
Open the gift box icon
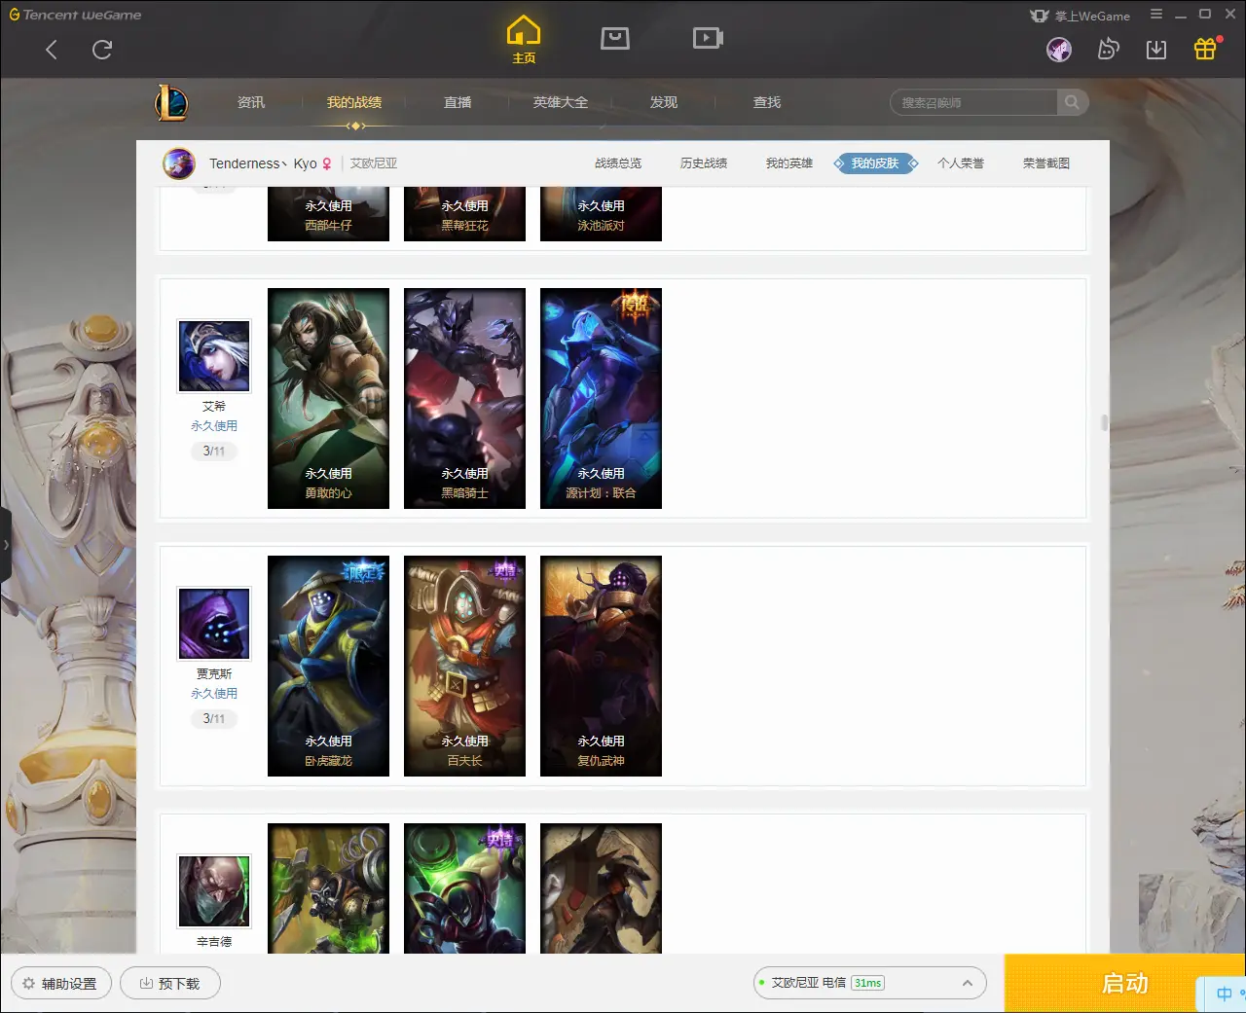click(x=1205, y=49)
